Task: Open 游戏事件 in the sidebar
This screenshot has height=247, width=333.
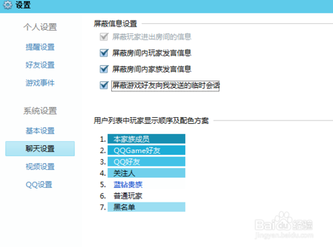Action: [40, 83]
